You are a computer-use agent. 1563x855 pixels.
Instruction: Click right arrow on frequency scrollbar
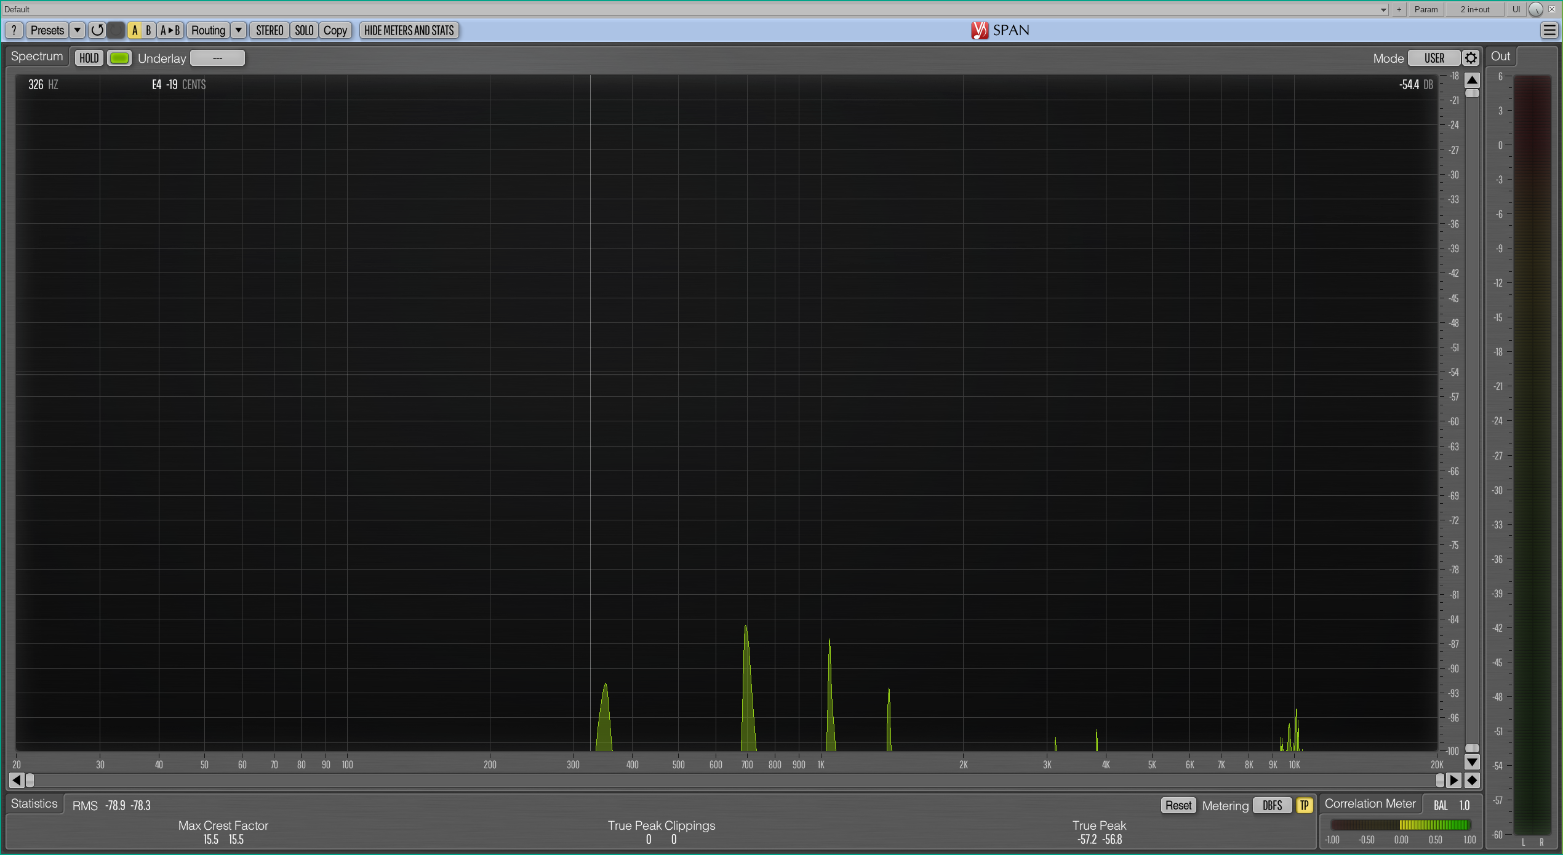(x=1453, y=781)
